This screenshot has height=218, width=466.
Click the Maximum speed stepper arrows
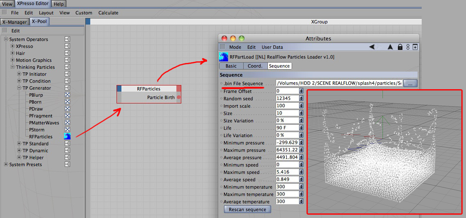pyautogui.click(x=301, y=172)
